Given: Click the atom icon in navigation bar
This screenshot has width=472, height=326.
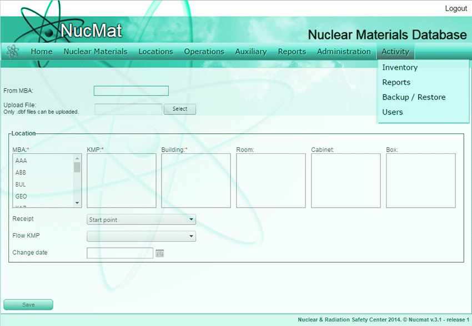Looking at the screenshot, I should click(12, 51).
